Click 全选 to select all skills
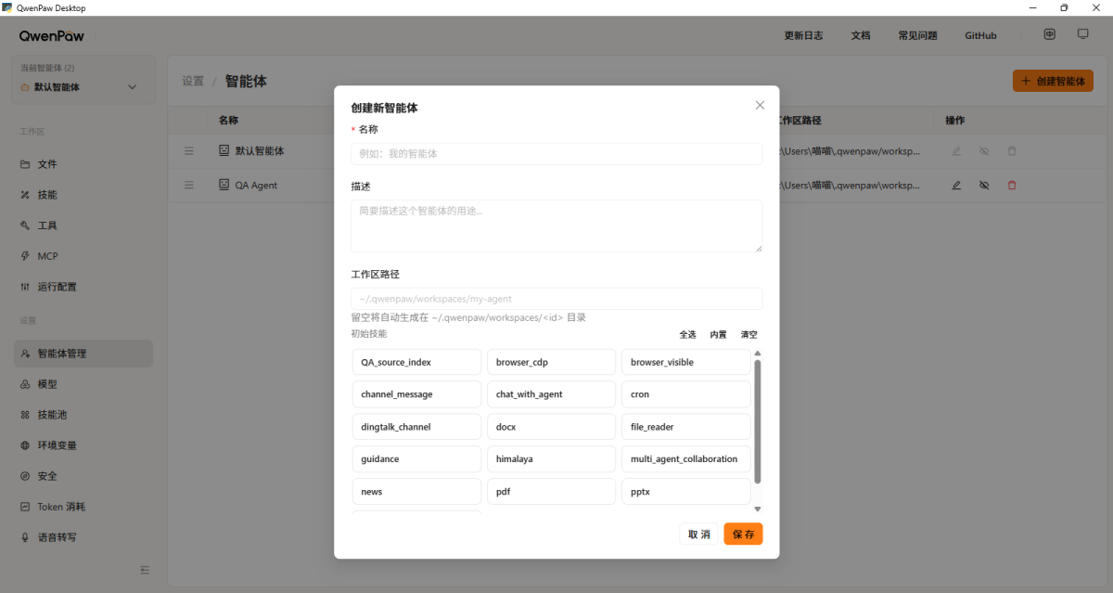The image size is (1113, 593). click(x=687, y=335)
